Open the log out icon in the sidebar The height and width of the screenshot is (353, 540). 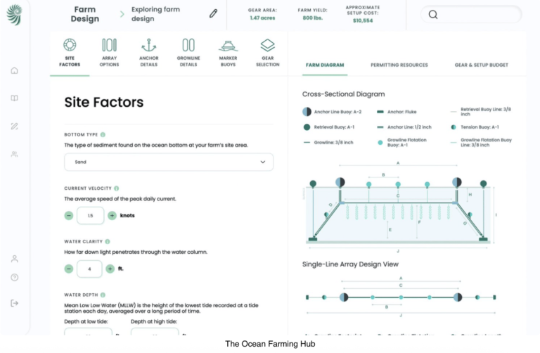[15, 303]
